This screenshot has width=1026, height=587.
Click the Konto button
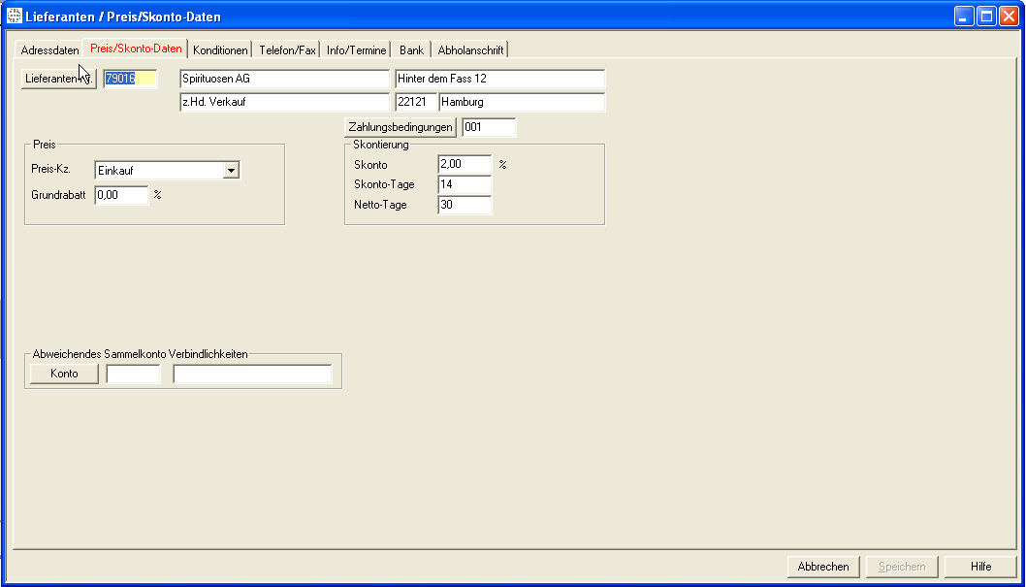[64, 374]
